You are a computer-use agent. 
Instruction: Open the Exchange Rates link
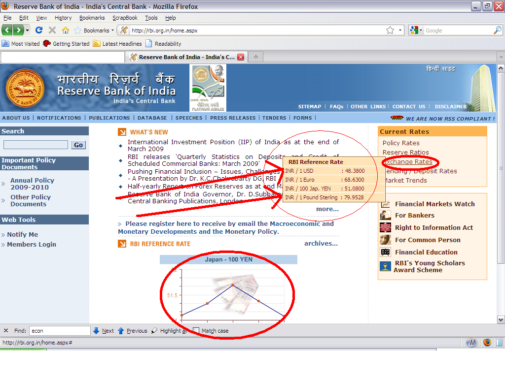click(408, 161)
